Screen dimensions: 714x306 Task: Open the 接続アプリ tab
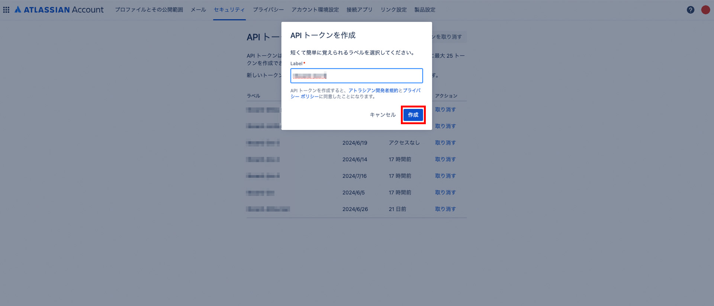[359, 10]
